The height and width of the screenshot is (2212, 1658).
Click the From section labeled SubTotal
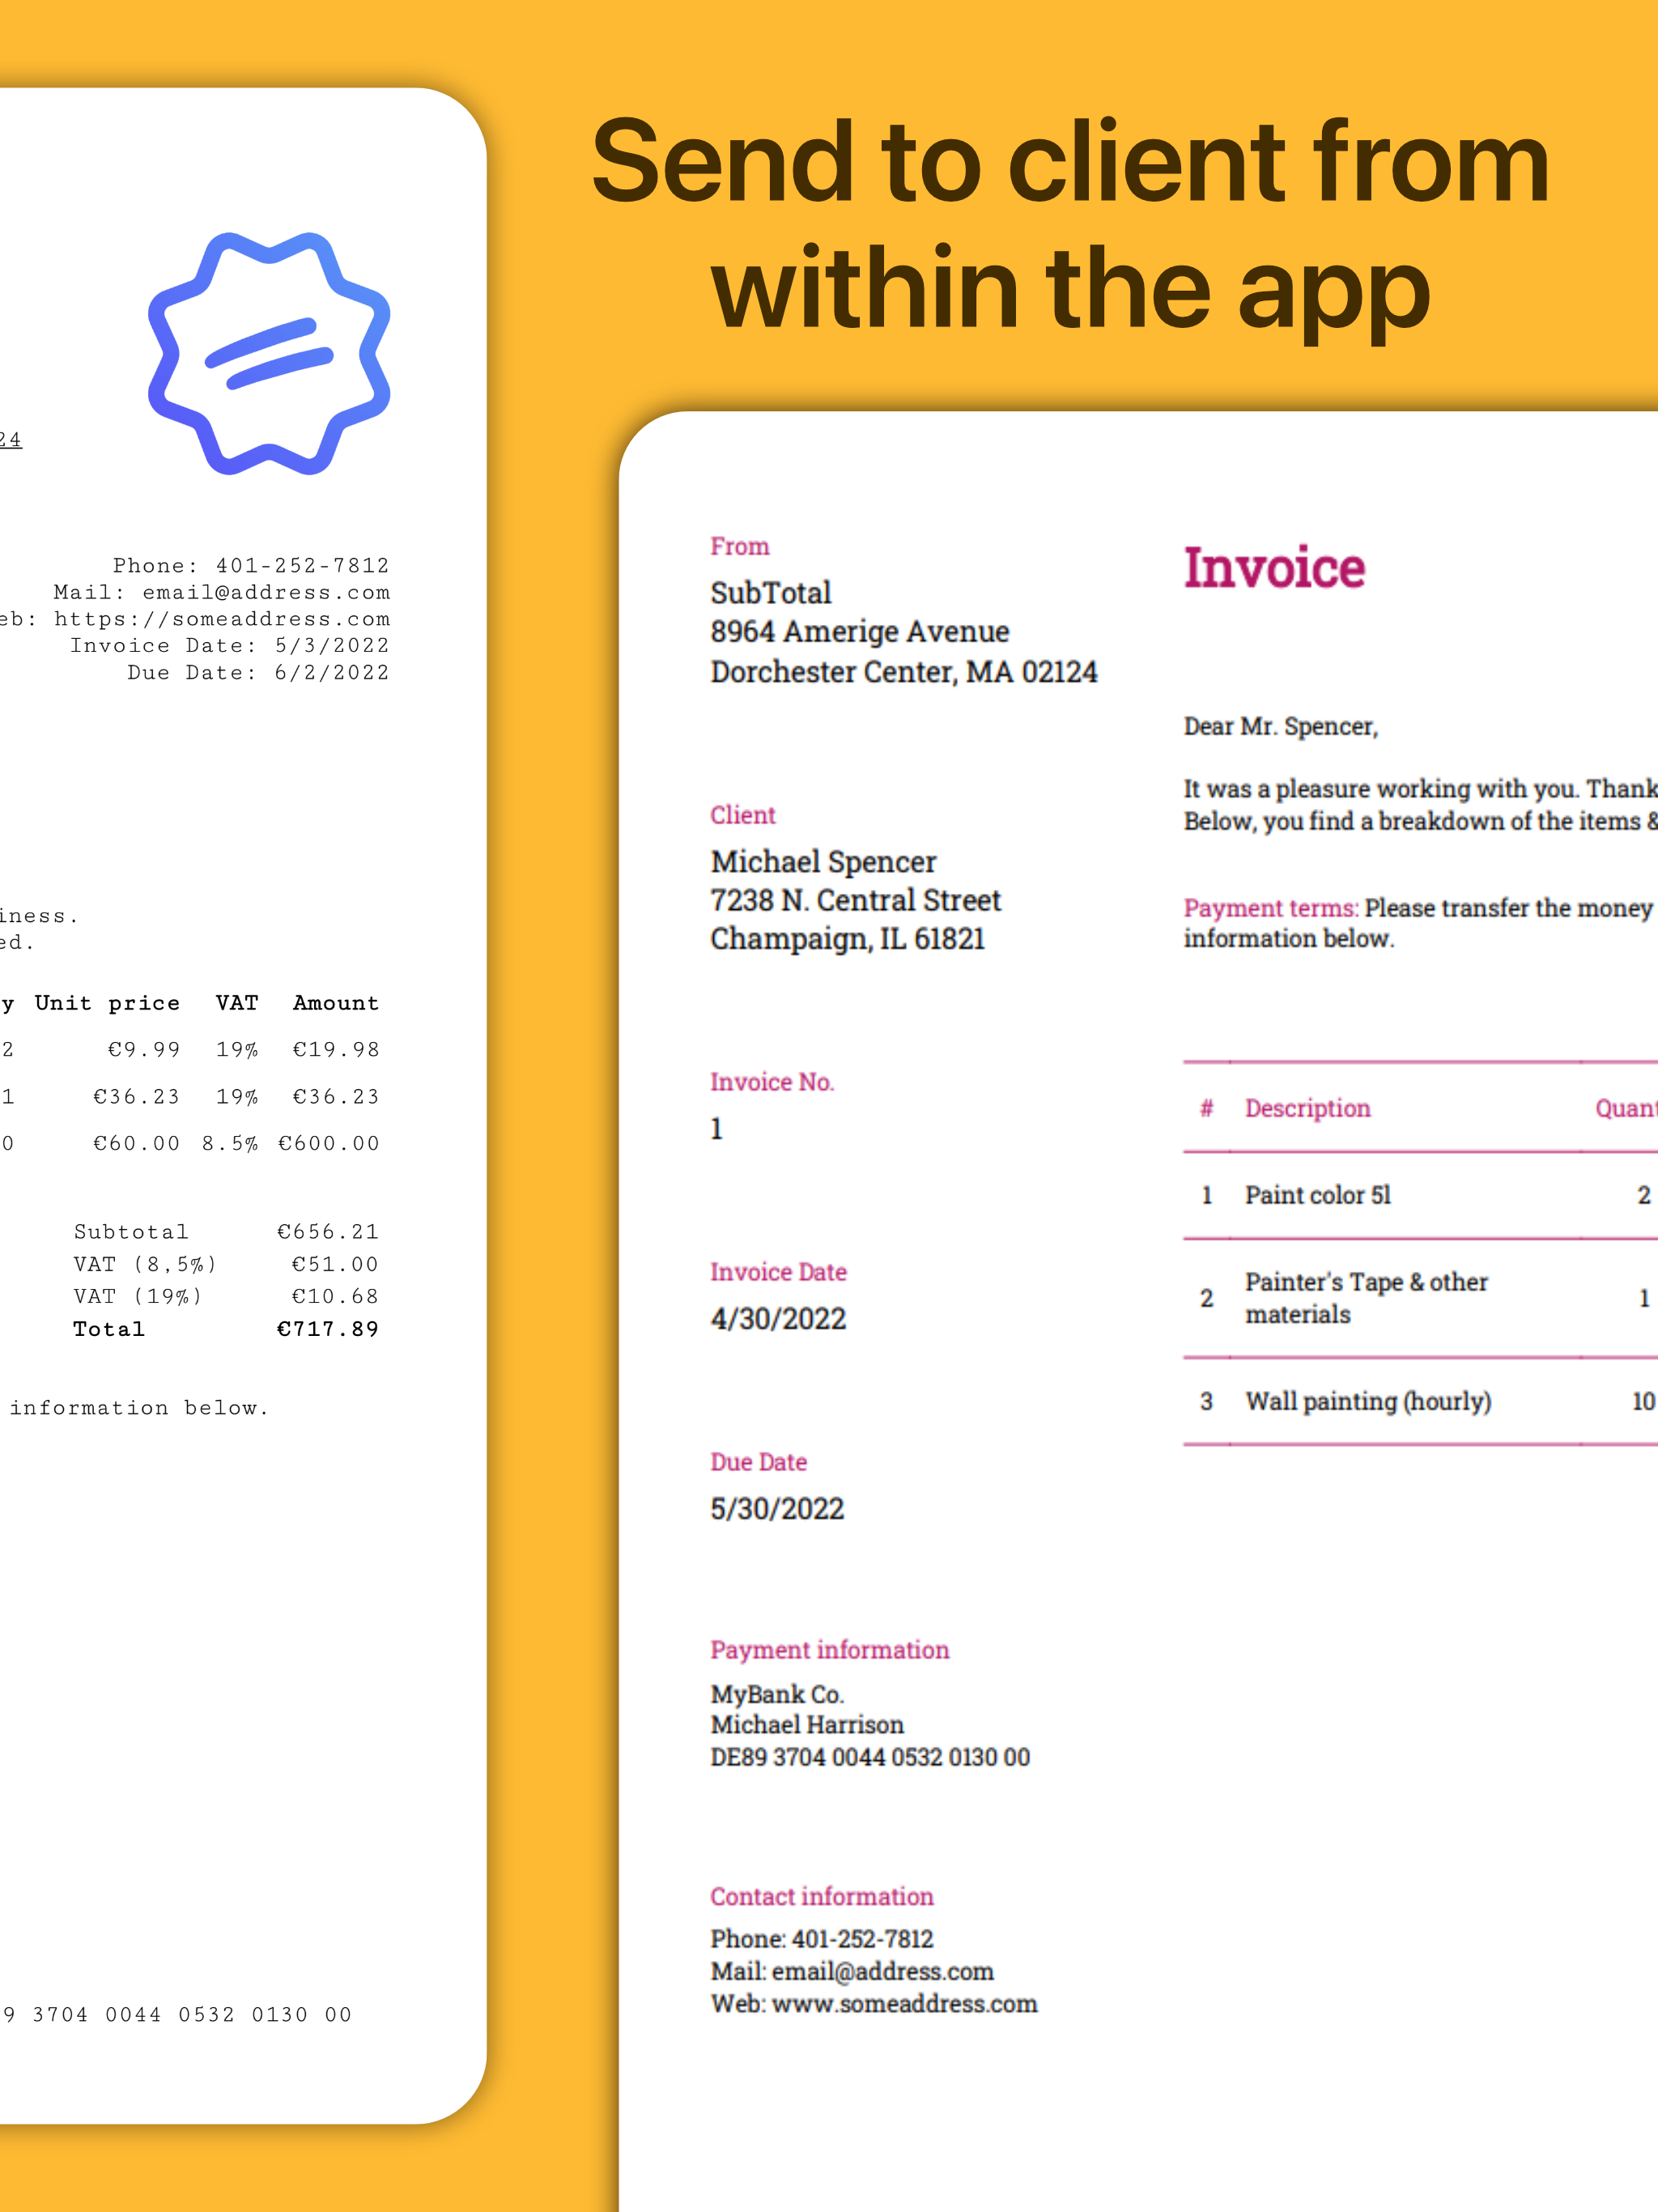770,592
